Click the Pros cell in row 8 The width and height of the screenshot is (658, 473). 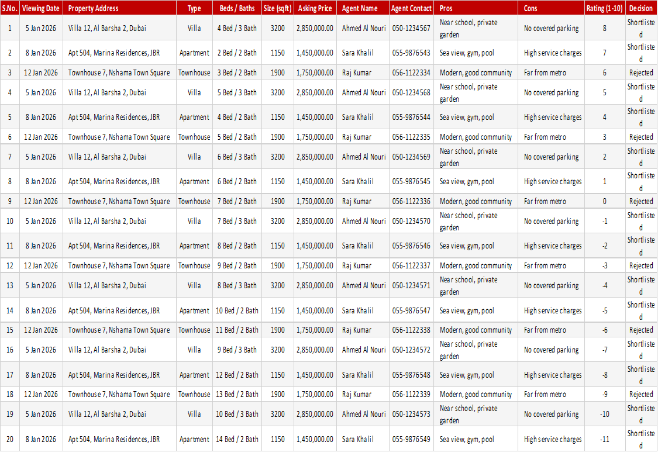coord(476,182)
